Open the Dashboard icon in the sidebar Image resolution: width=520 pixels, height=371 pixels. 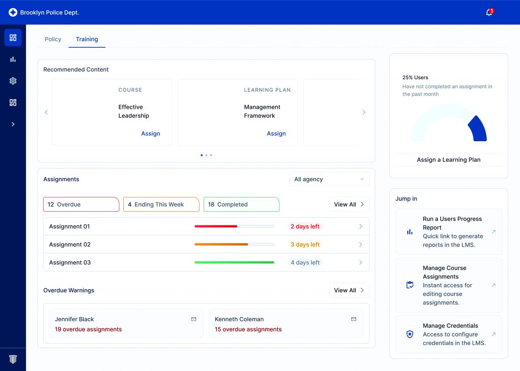[x=13, y=37]
